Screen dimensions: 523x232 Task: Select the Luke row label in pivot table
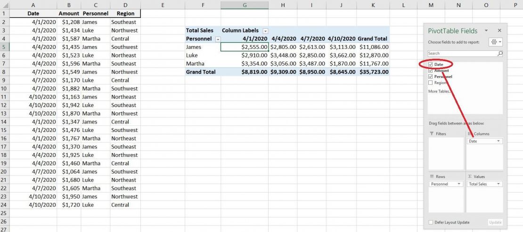[203, 55]
